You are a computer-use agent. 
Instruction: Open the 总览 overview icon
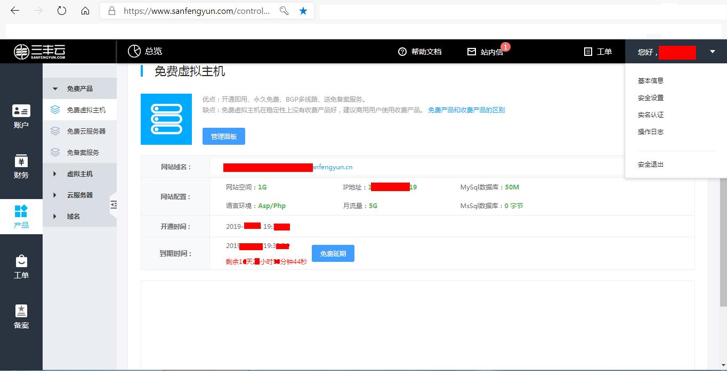[x=134, y=51]
